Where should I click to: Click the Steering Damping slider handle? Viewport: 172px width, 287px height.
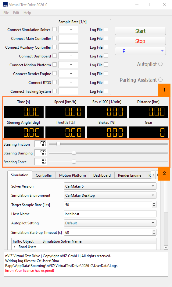pos(74,153)
